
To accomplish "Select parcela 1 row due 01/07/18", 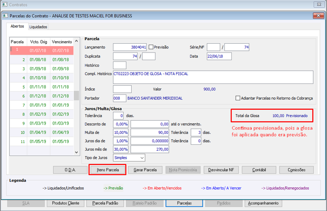I will (42, 50).
